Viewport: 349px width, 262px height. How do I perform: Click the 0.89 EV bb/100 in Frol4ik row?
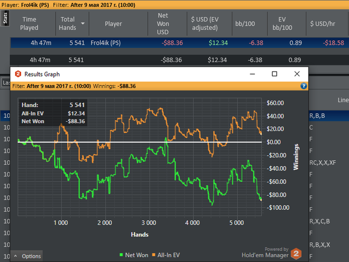coord(296,43)
